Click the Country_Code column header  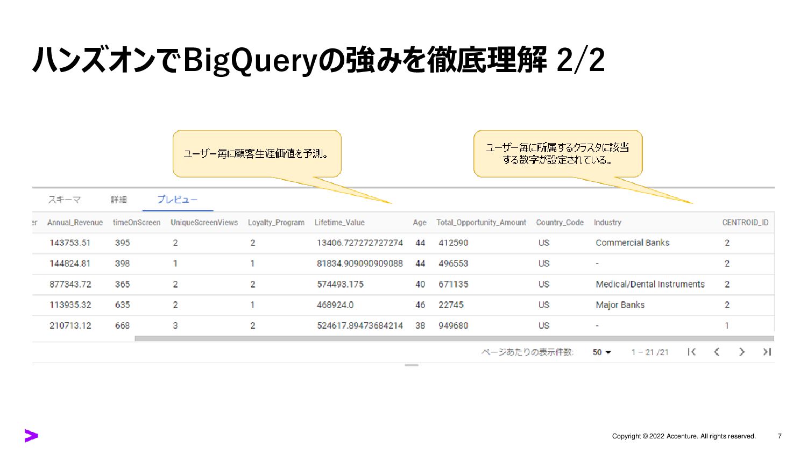click(560, 223)
